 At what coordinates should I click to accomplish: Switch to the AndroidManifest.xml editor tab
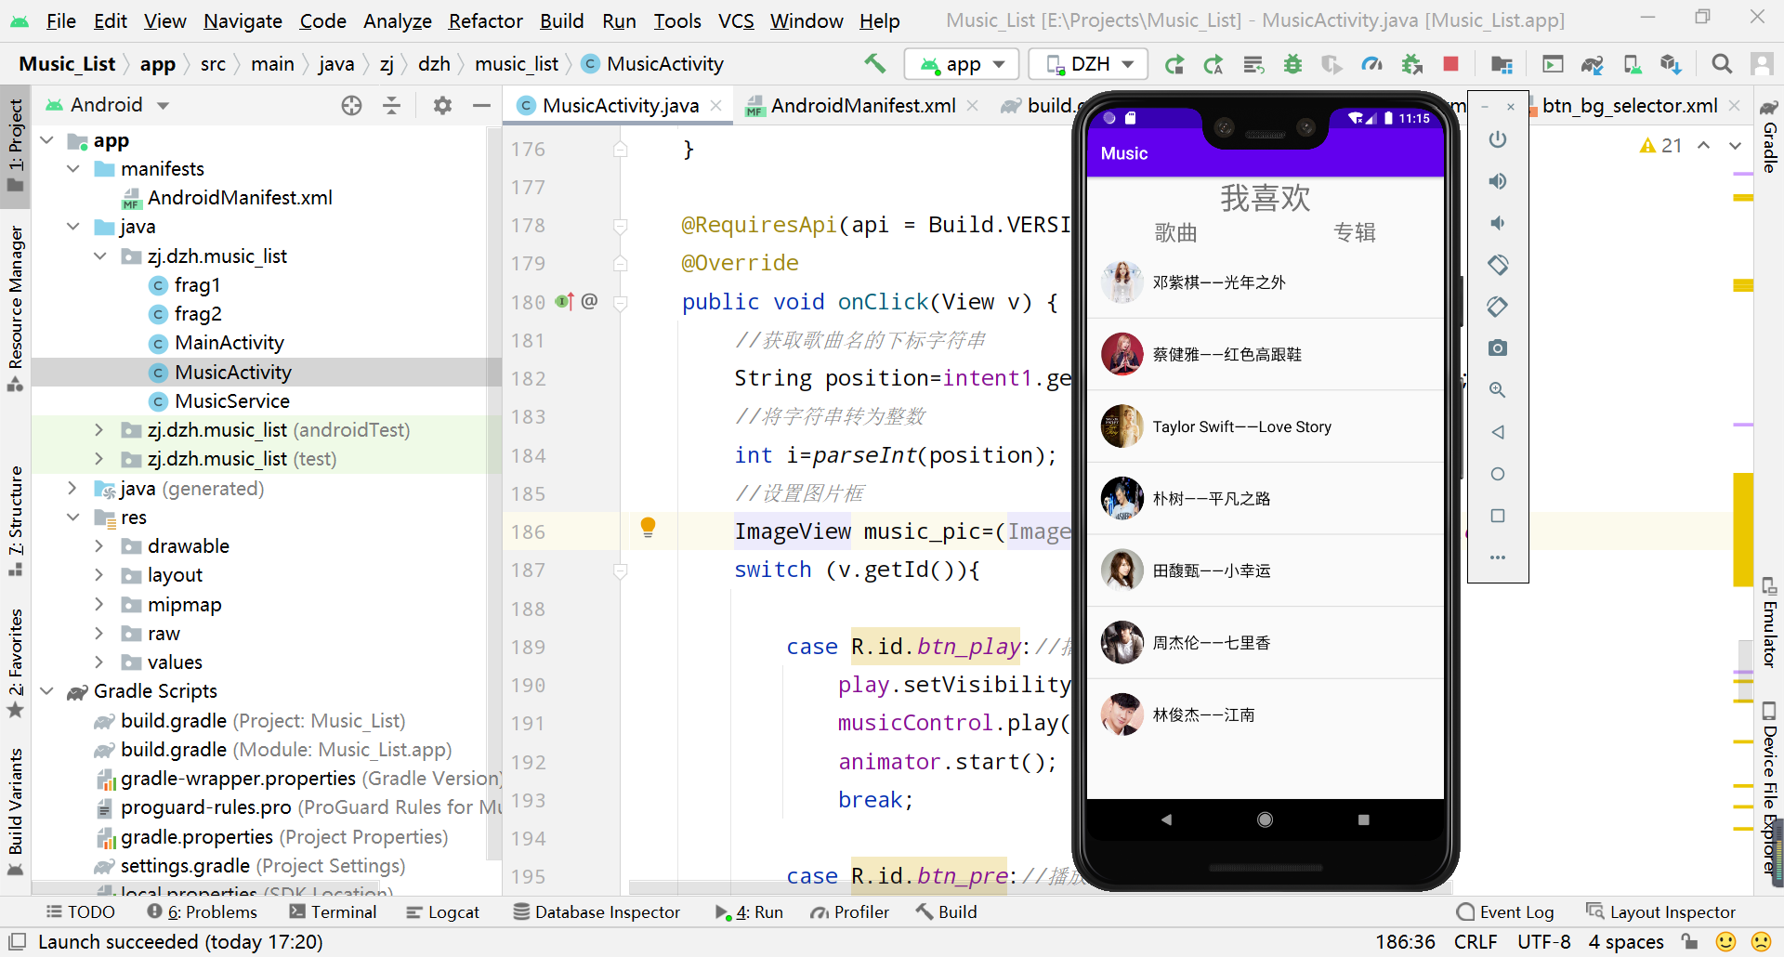pyautogui.click(x=861, y=106)
